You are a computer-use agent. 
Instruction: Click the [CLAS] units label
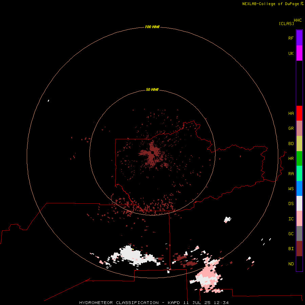point(286,23)
